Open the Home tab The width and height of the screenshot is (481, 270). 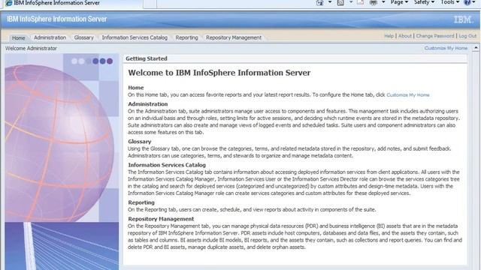pos(18,37)
